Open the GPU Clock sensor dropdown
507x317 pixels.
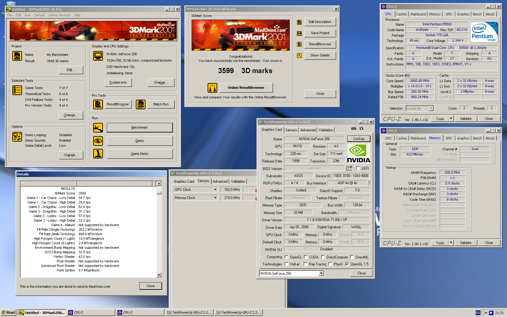(215, 190)
